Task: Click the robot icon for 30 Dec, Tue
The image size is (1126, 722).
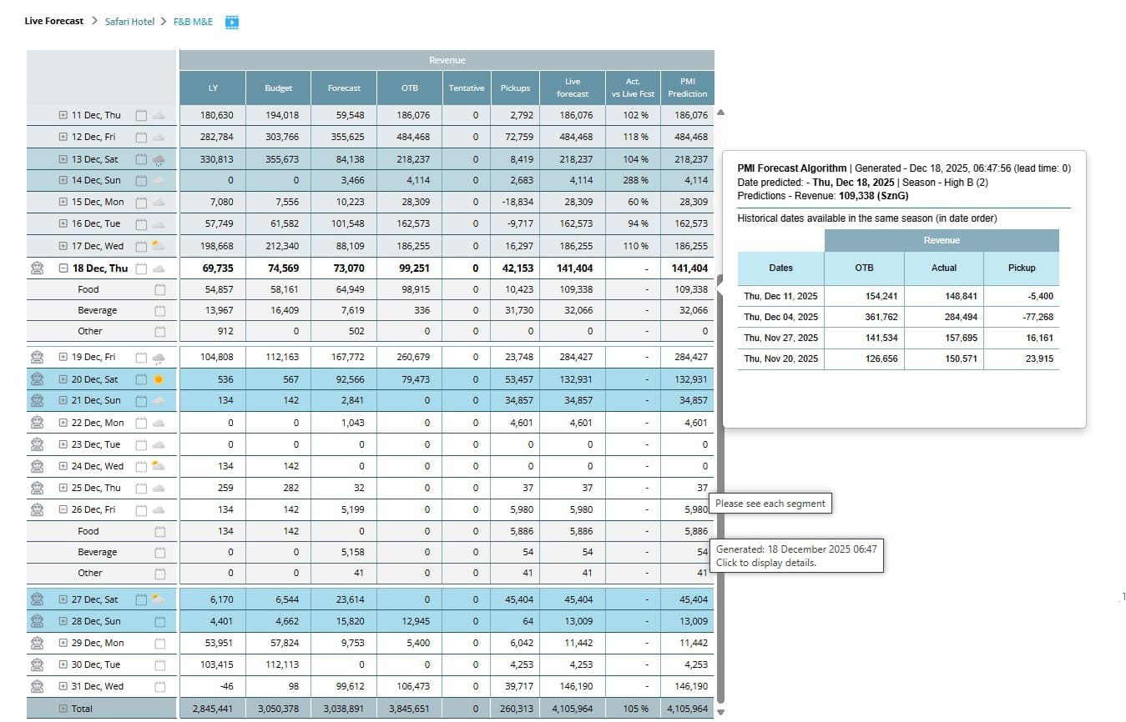Action: pos(37,665)
